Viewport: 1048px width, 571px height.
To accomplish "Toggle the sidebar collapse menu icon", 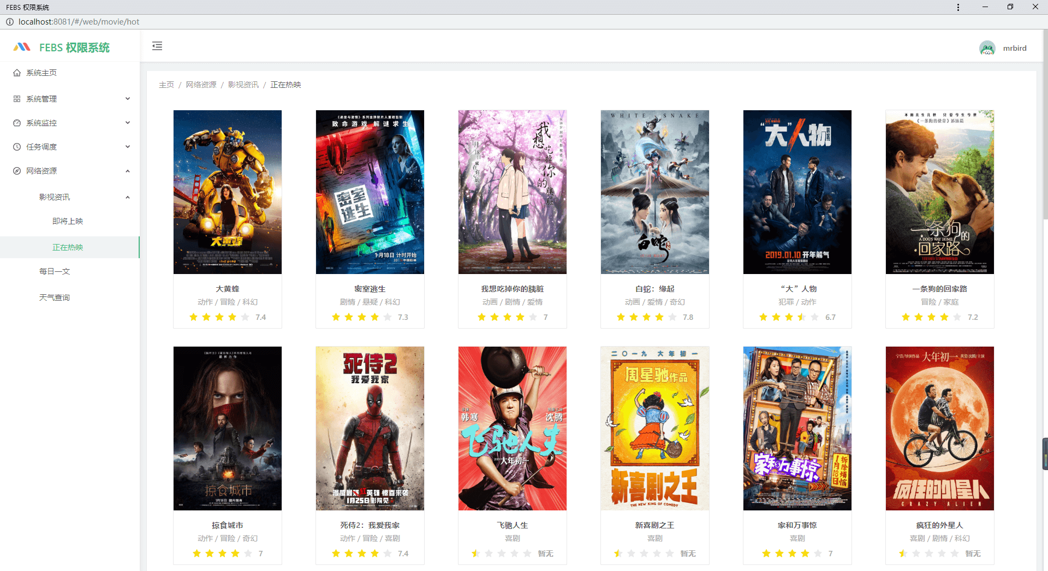I will coord(157,46).
